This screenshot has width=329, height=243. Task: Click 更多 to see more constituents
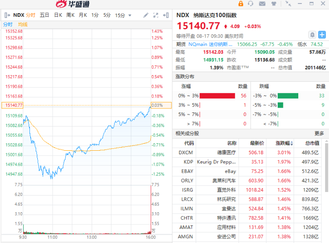point(319,133)
